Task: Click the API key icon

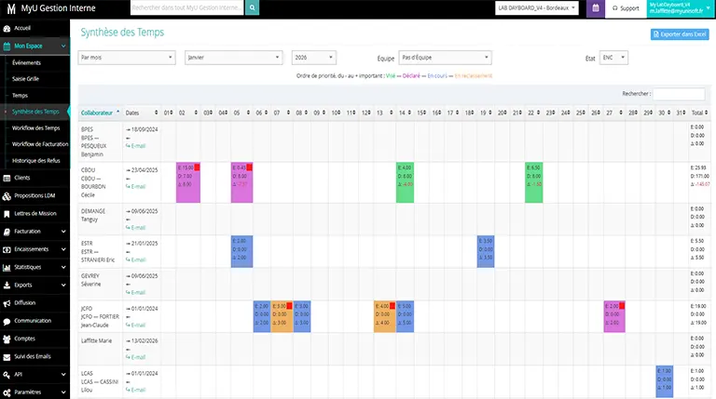Action: tap(7, 375)
